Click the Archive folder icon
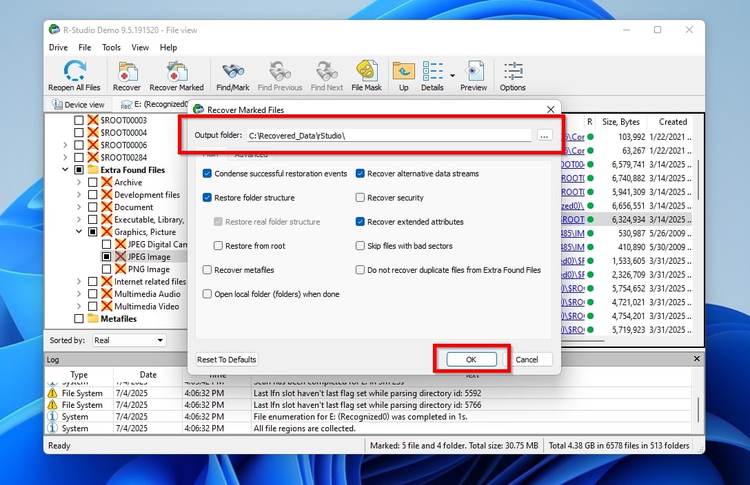The width and height of the screenshot is (750, 485). pos(107,182)
